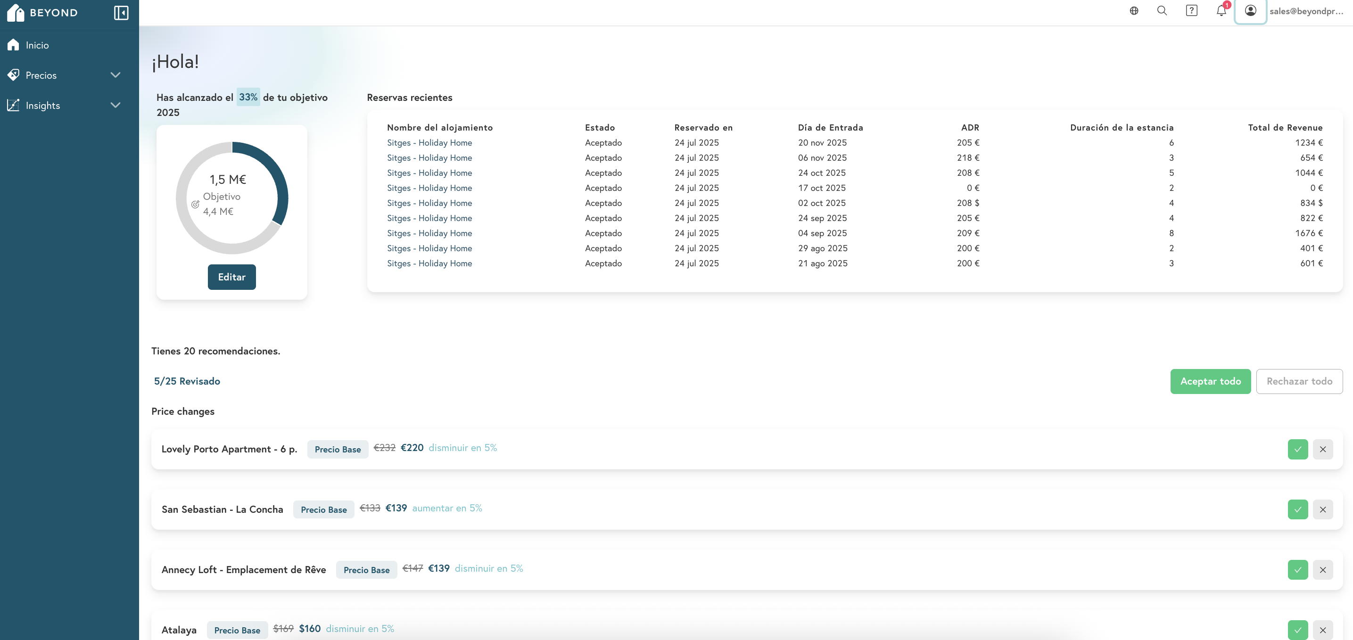
Task: Click the target icon beside Objetivo
Action: coord(195,204)
